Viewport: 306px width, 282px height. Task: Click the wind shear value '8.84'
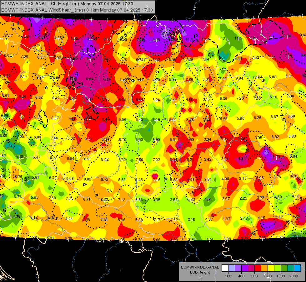pyautogui.click(x=239, y=78)
